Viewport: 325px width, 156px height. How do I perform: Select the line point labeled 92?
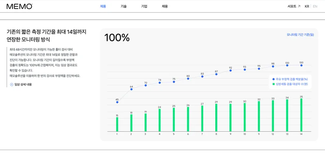coord(230,71)
